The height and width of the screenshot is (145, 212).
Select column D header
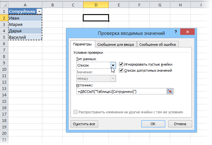(96, 5)
